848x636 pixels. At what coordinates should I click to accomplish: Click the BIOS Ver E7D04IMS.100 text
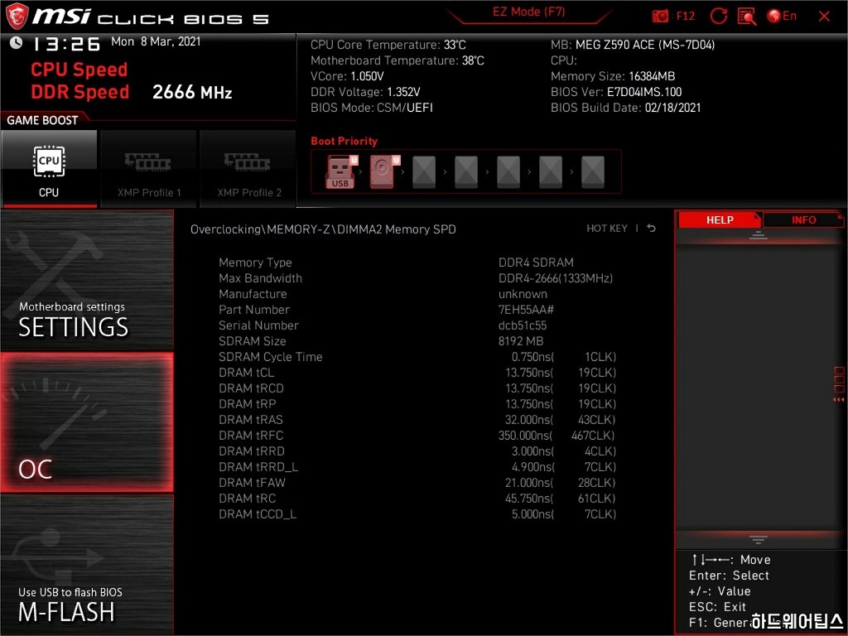tap(616, 91)
